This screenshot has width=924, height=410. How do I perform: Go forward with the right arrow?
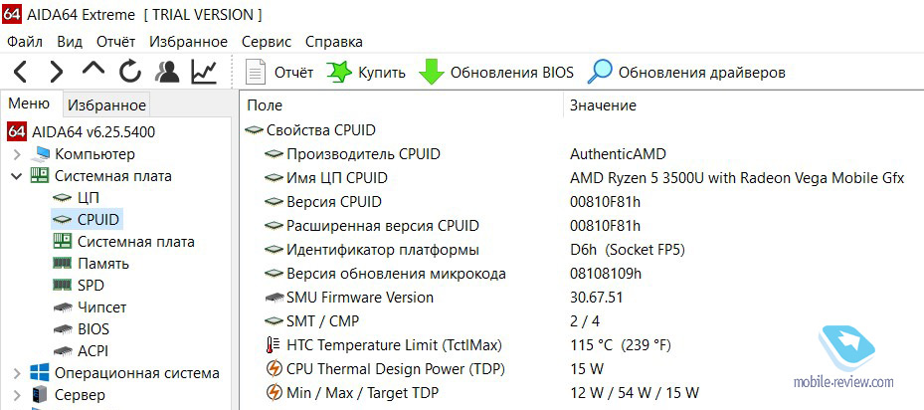(56, 72)
